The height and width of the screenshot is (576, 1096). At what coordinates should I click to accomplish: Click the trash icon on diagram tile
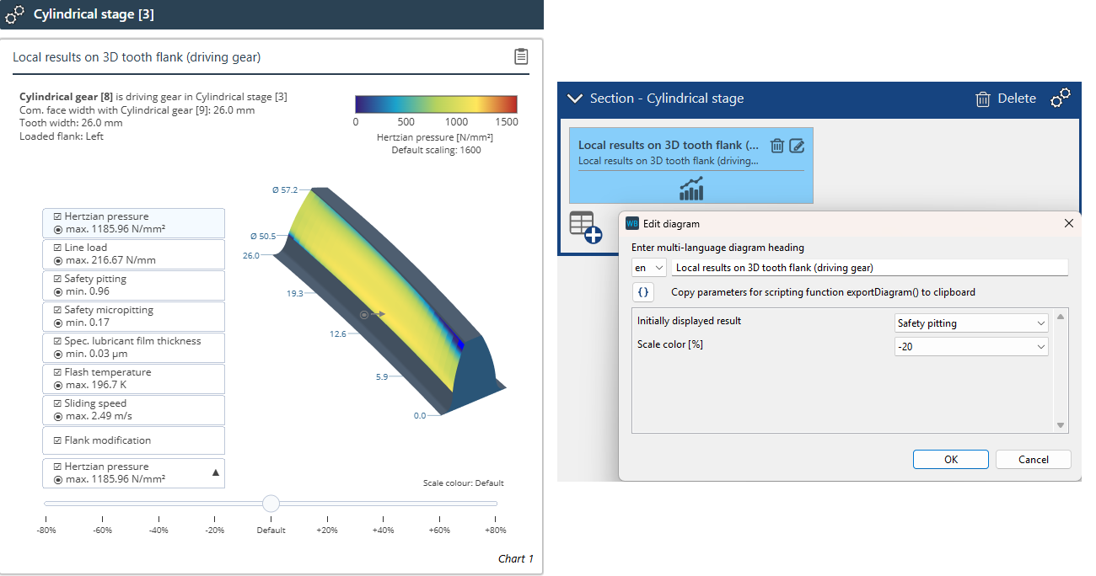click(x=777, y=145)
